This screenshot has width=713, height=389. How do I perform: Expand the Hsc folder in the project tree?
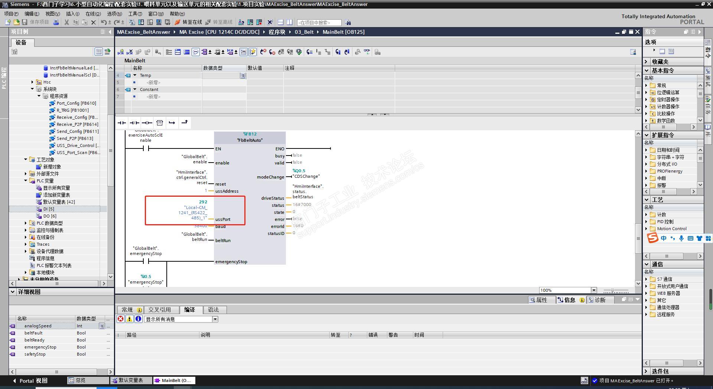click(32, 82)
